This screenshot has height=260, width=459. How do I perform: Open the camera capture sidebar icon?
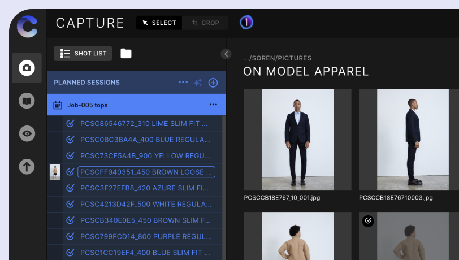27,68
